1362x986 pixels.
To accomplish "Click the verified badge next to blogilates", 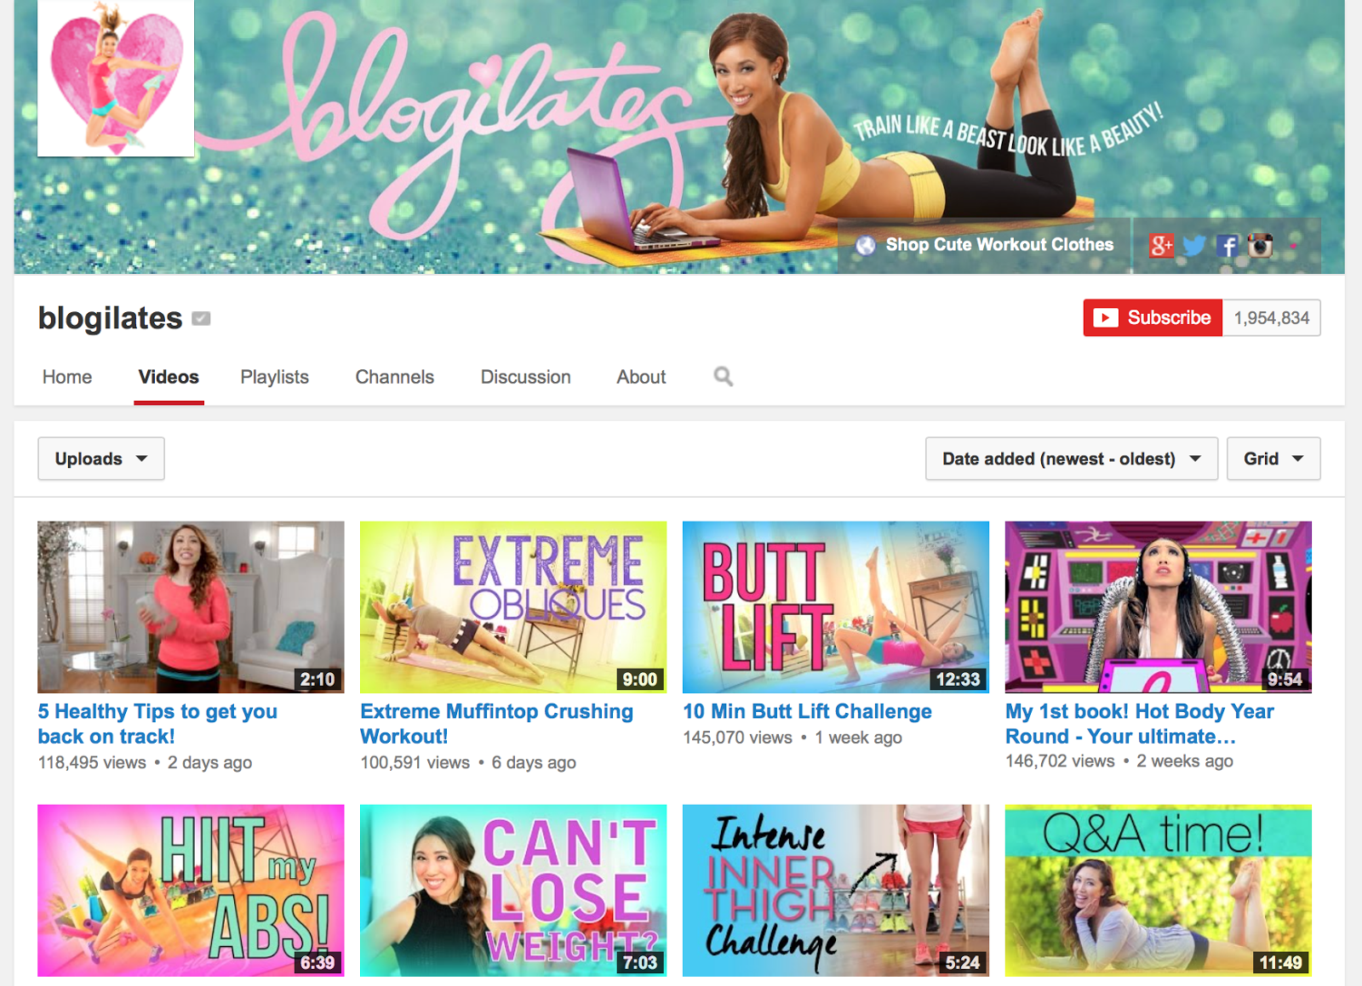I will 201,318.
